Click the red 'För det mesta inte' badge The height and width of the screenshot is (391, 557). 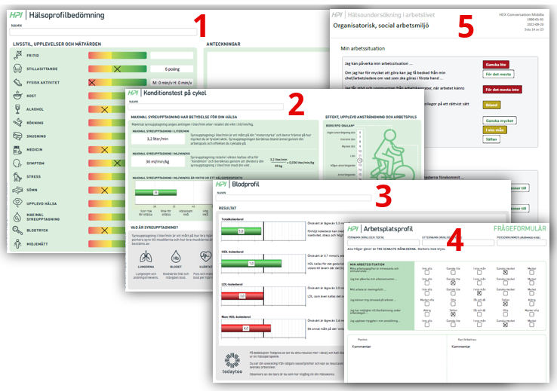pos(503,90)
